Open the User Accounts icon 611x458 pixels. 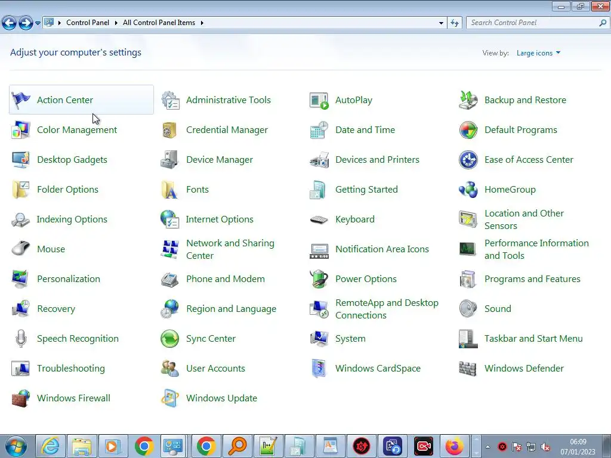pyautogui.click(x=169, y=369)
